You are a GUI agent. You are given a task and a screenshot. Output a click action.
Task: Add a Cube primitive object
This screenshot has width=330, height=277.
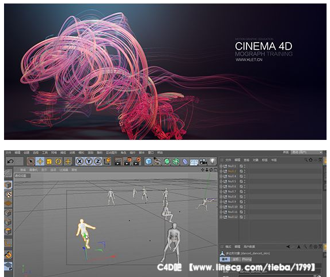[149, 161]
